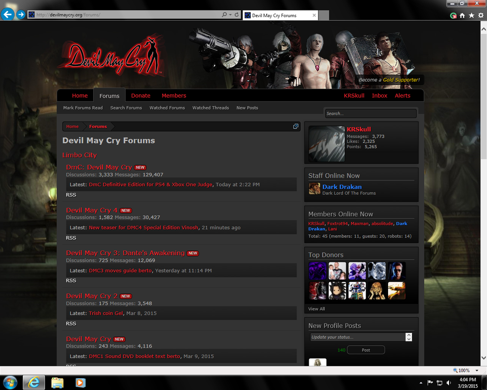This screenshot has width=487, height=390.
Task: Open the media player taskbar icon
Action: 80,382
